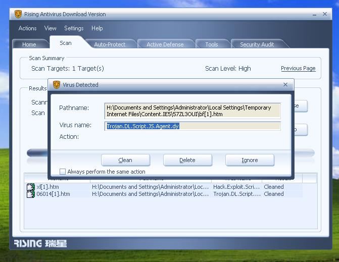Click the Virus name field
Image resolution: width=339 pixels, height=262 pixels.
pyautogui.click(x=192, y=126)
